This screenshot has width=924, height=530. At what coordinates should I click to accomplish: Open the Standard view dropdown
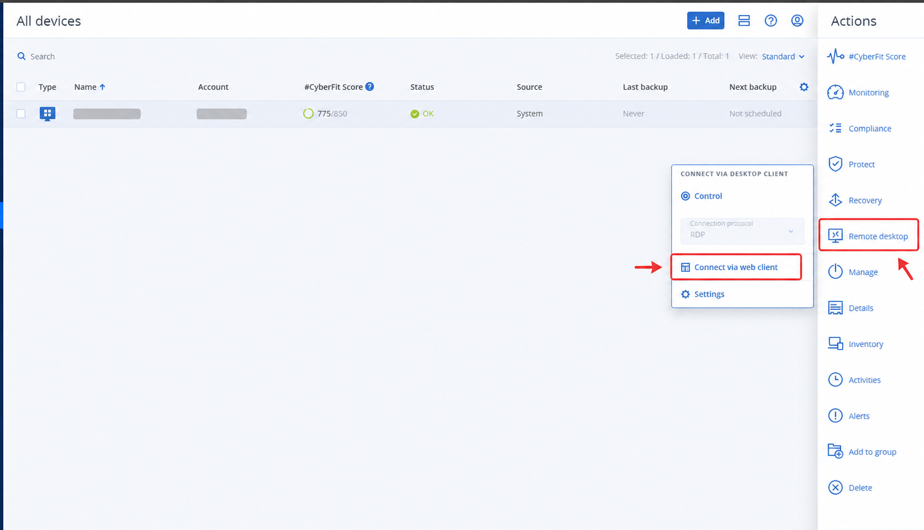pos(783,56)
